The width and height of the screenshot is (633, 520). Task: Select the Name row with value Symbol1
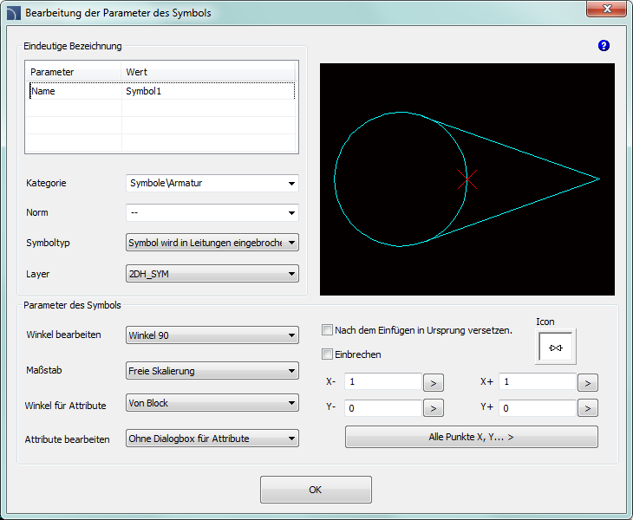point(162,90)
